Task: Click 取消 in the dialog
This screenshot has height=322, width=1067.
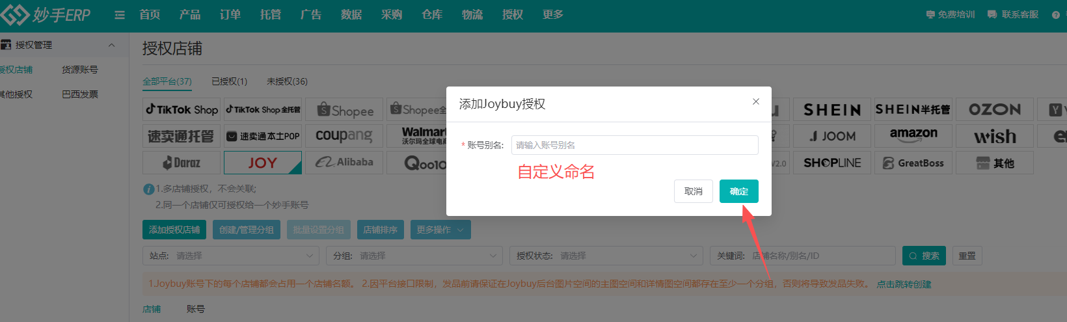Action: [694, 191]
